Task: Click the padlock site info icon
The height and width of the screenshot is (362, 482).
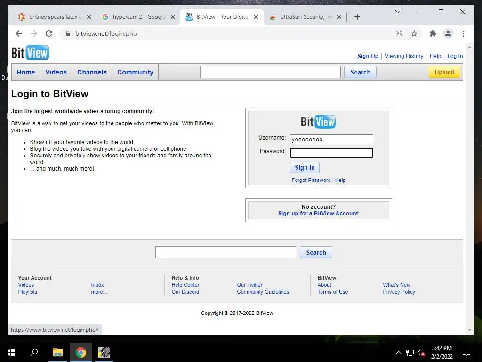Action: coord(68,33)
